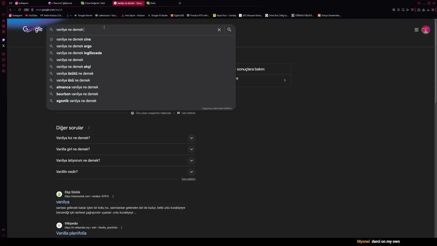Viewport: 437px width, 246px height.
Task: Open Google Gemini bookmark
Action: tap(83, 15)
